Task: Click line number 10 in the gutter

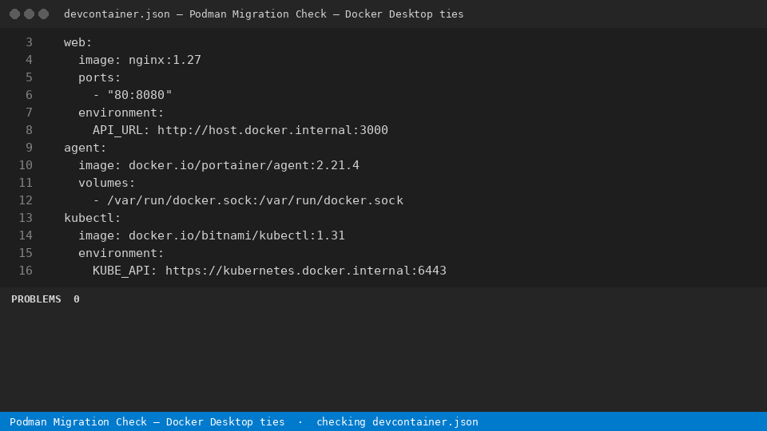Action: pyautogui.click(x=26, y=166)
